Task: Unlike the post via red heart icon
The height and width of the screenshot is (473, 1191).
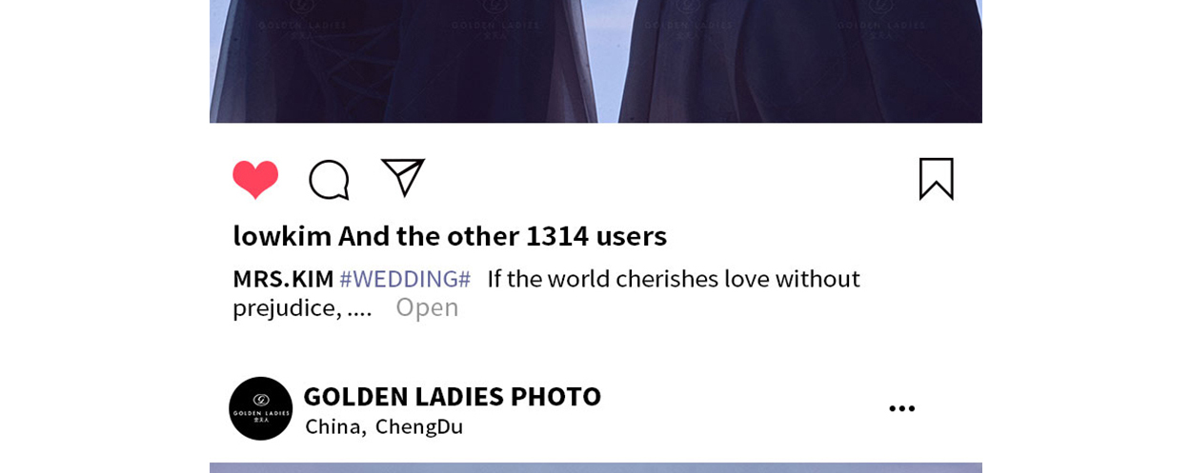Action: [x=255, y=179]
